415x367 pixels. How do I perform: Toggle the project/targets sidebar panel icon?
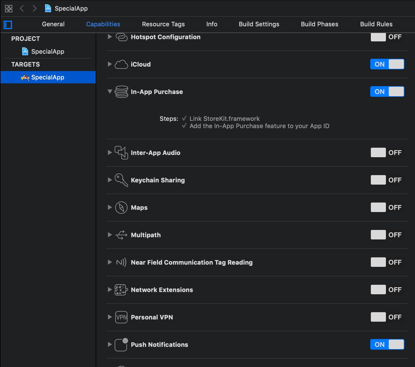tap(8, 25)
